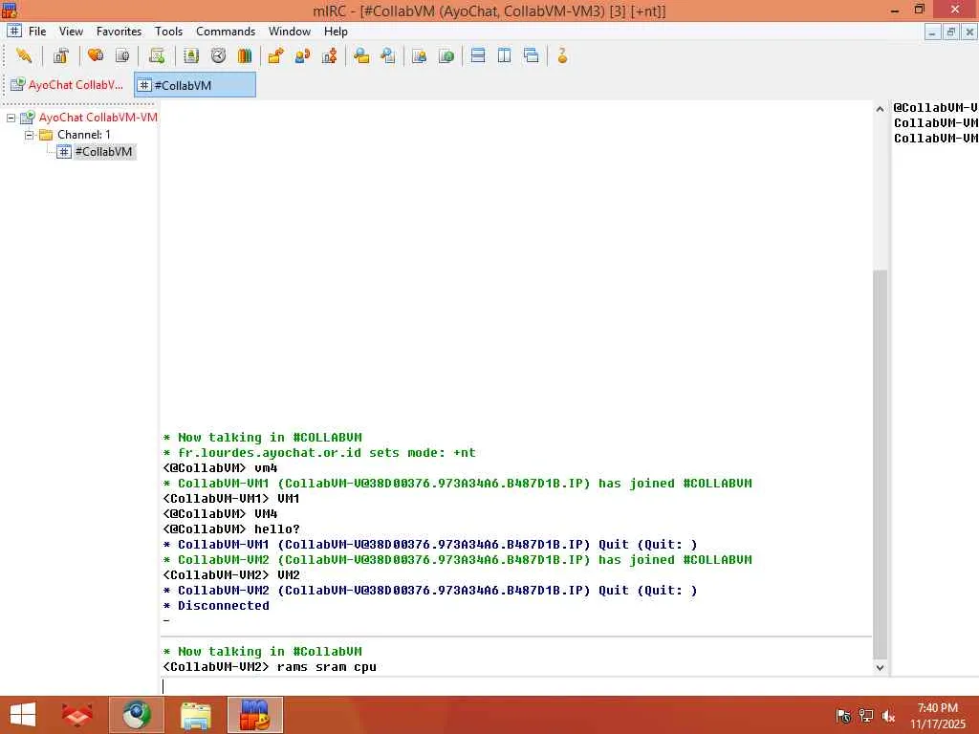
Task: Click the '* Now talking in #COLLABVM' line
Action: pyautogui.click(x=262, y=437)
